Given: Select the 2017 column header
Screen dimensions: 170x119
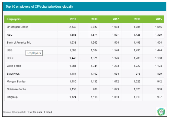Looking at the screenshot, I should tap(116, 19).
